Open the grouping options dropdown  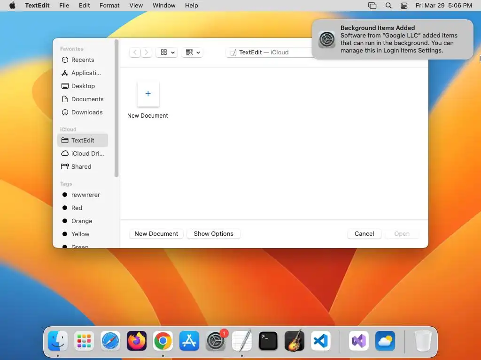(x=192, y=52)
